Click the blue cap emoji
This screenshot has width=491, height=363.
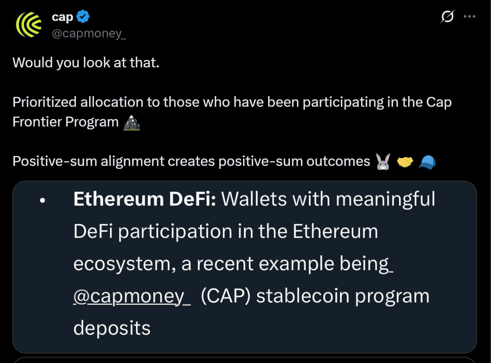pyautogui.click(x=427, y=163)
